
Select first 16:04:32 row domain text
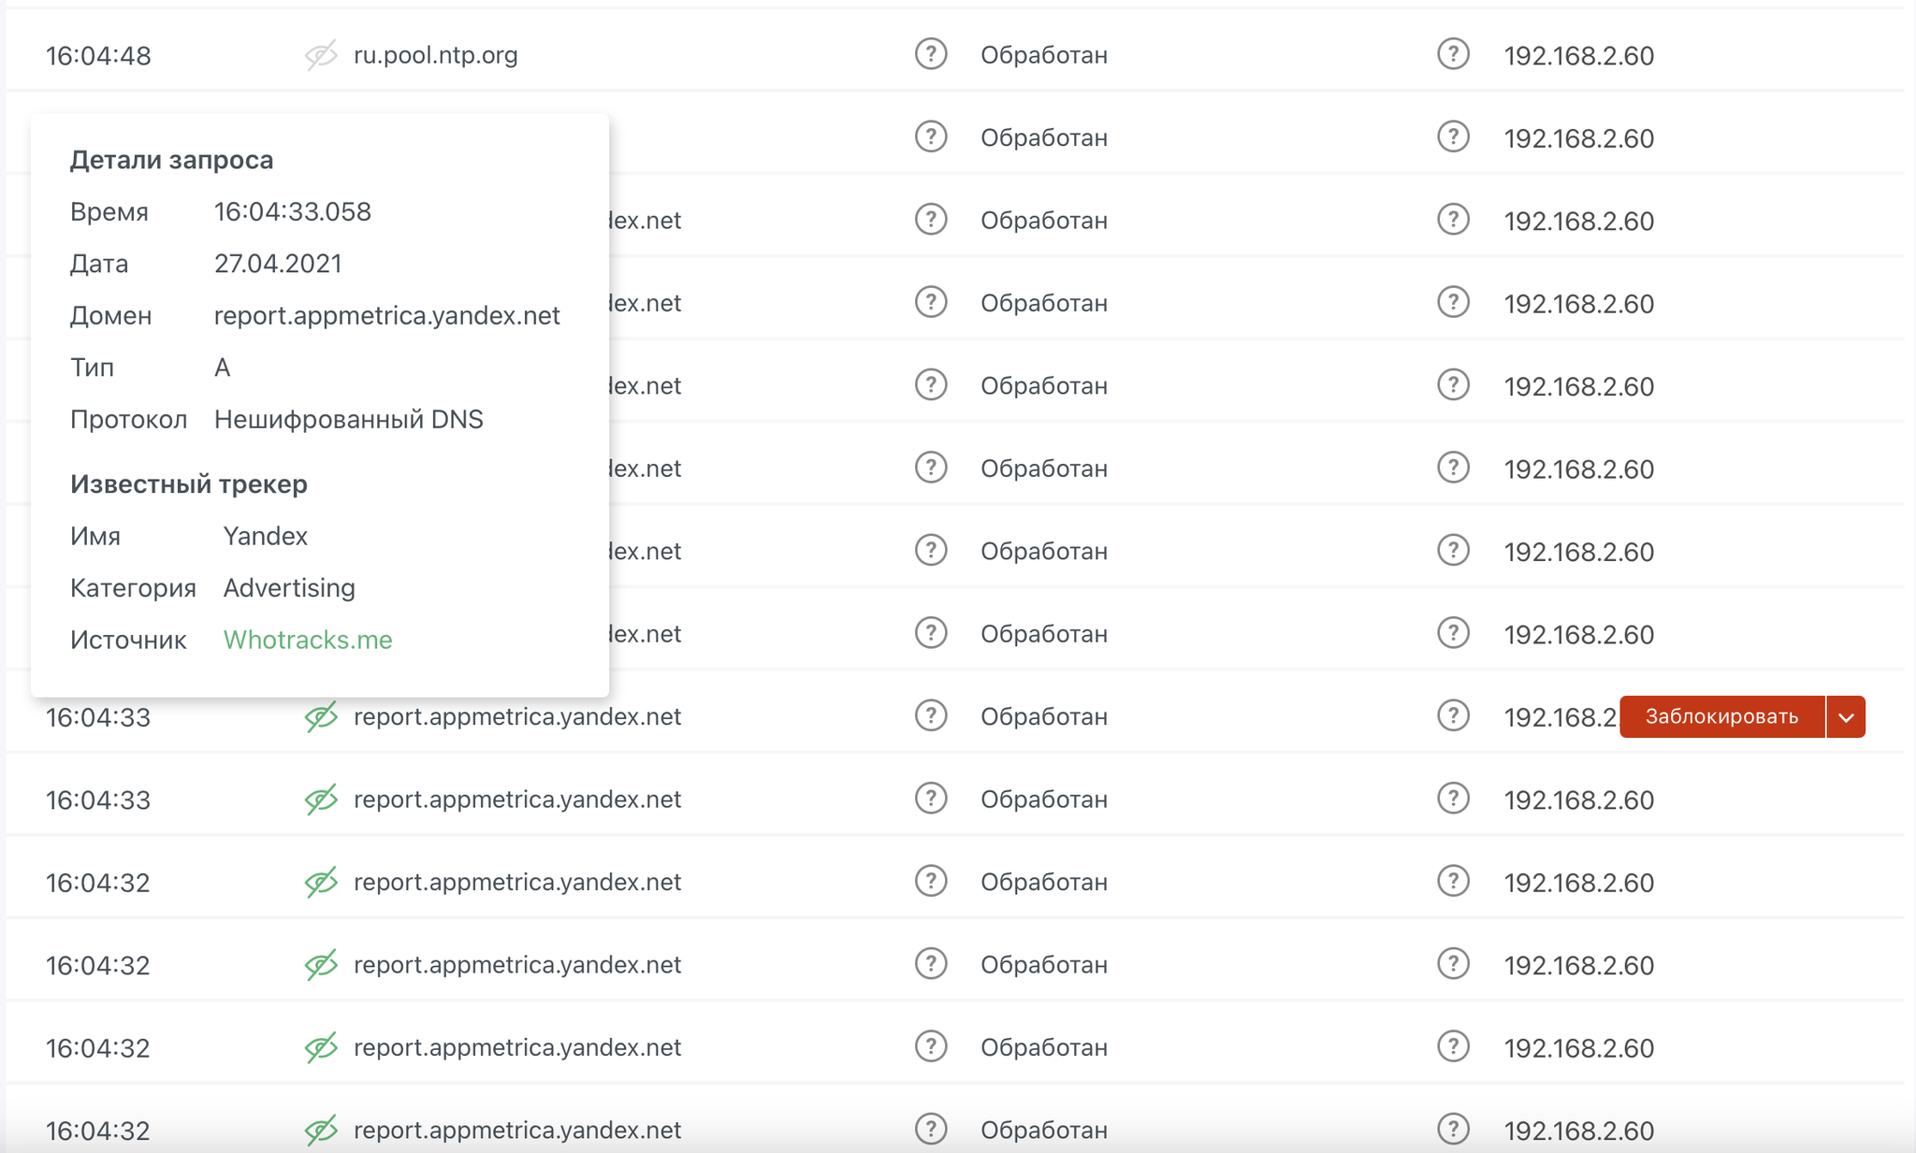[x=516, y=882]
